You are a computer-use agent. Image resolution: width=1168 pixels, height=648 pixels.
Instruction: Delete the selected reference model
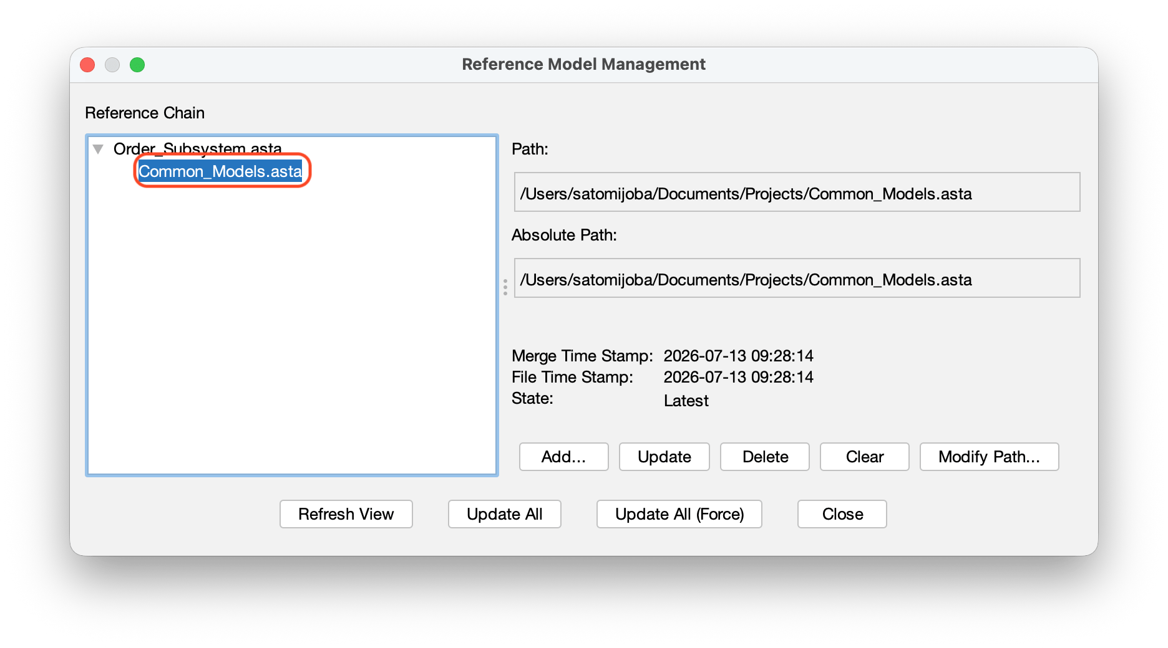(x=765, y=457)
